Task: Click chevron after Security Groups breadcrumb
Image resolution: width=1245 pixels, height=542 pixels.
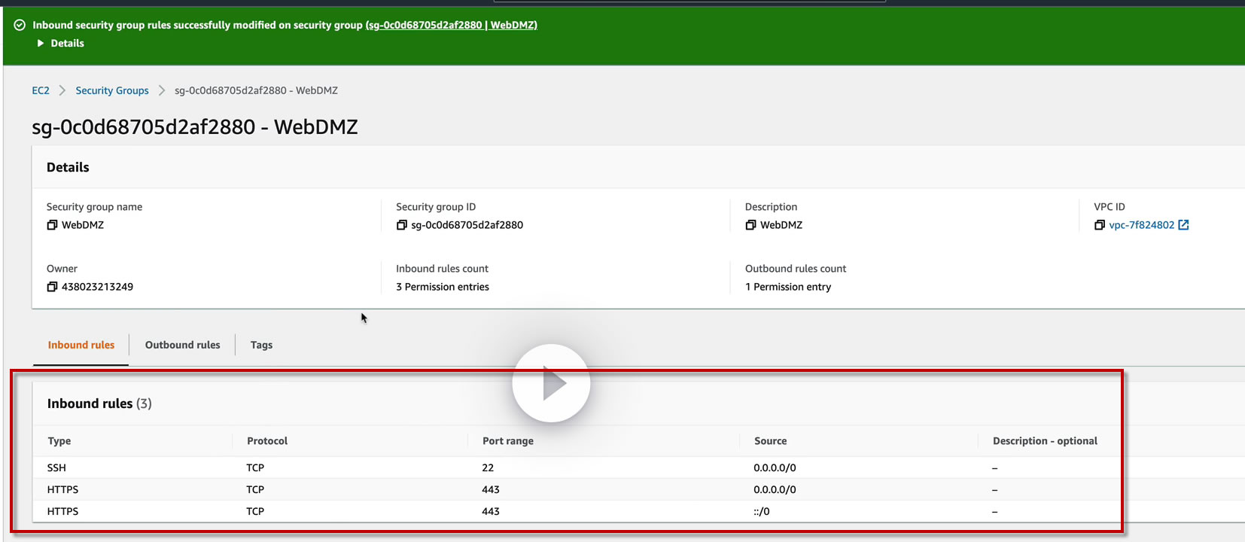Action: (x=162, y=90)
